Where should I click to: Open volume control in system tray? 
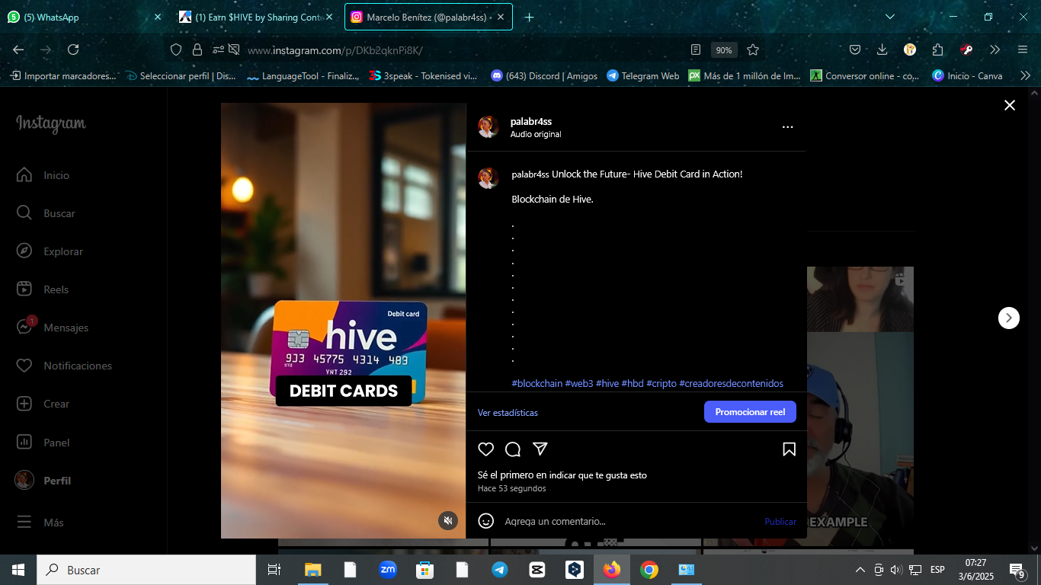(896, 570)
